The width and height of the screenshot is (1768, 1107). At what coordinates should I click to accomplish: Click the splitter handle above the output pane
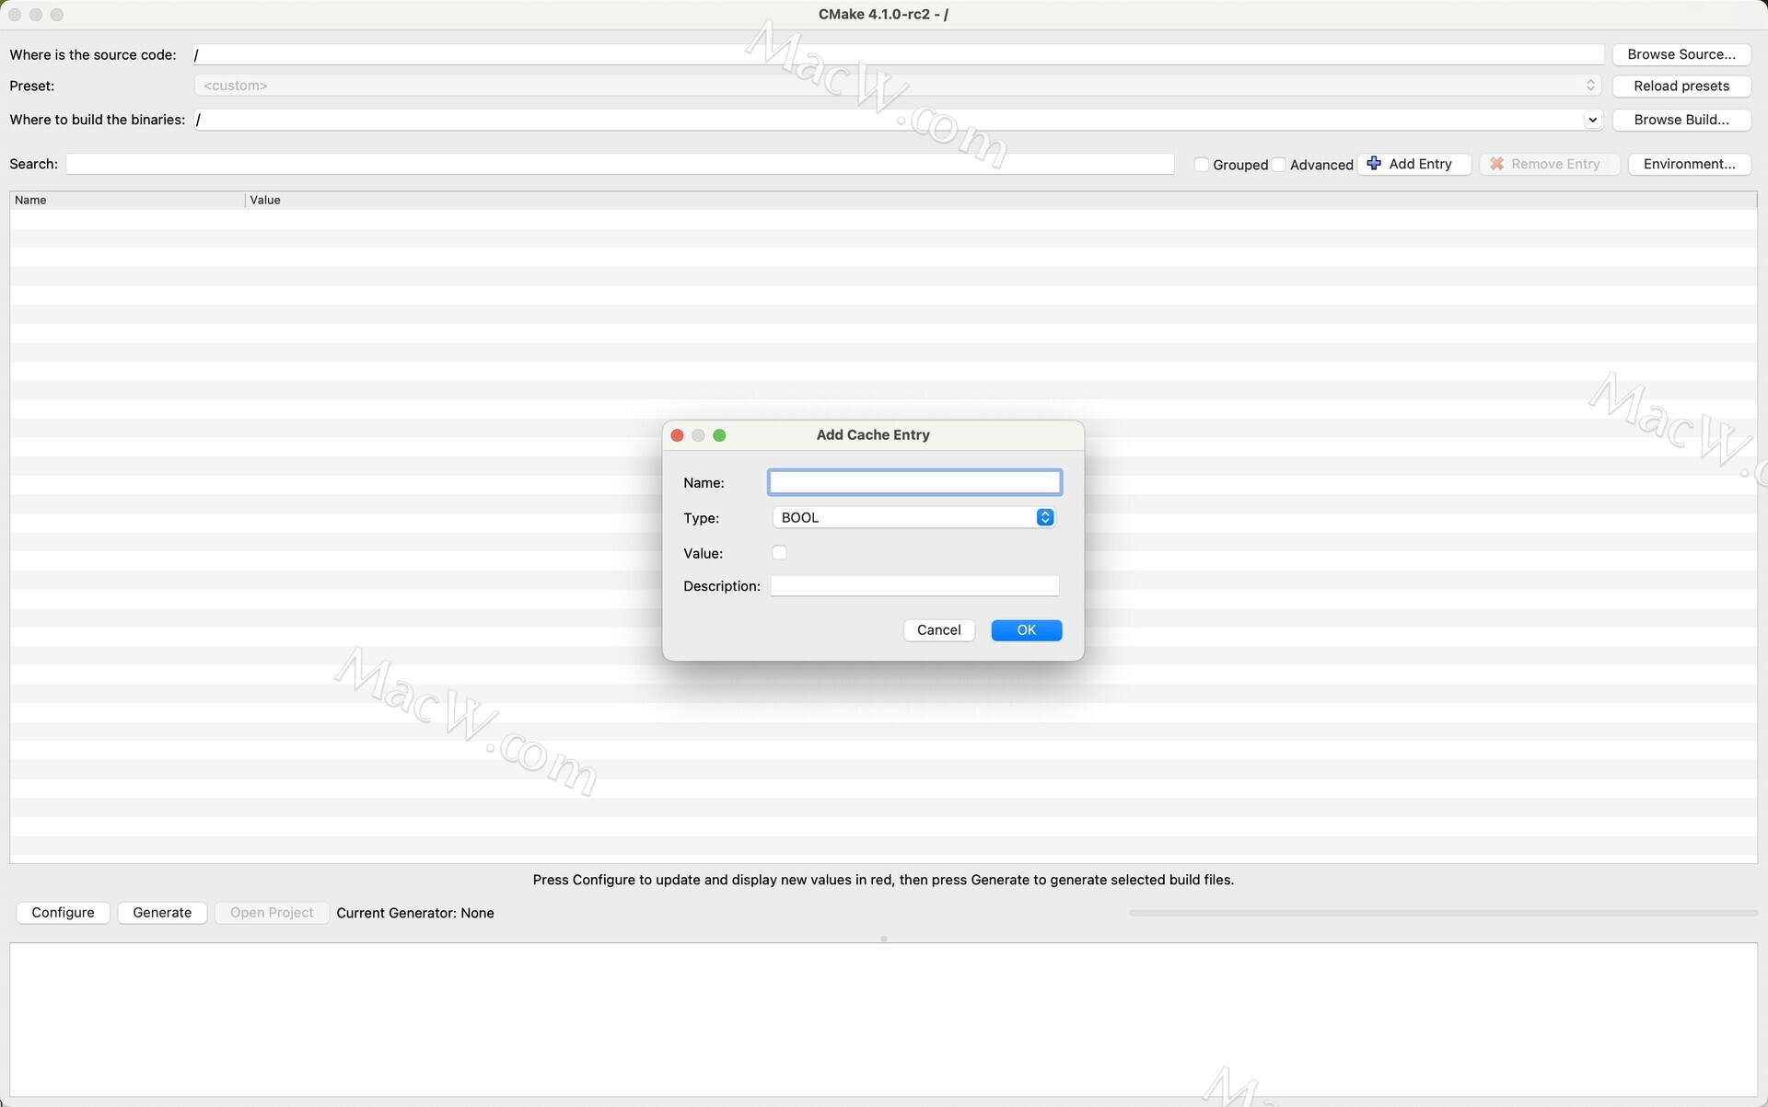[x=884, y=939]
